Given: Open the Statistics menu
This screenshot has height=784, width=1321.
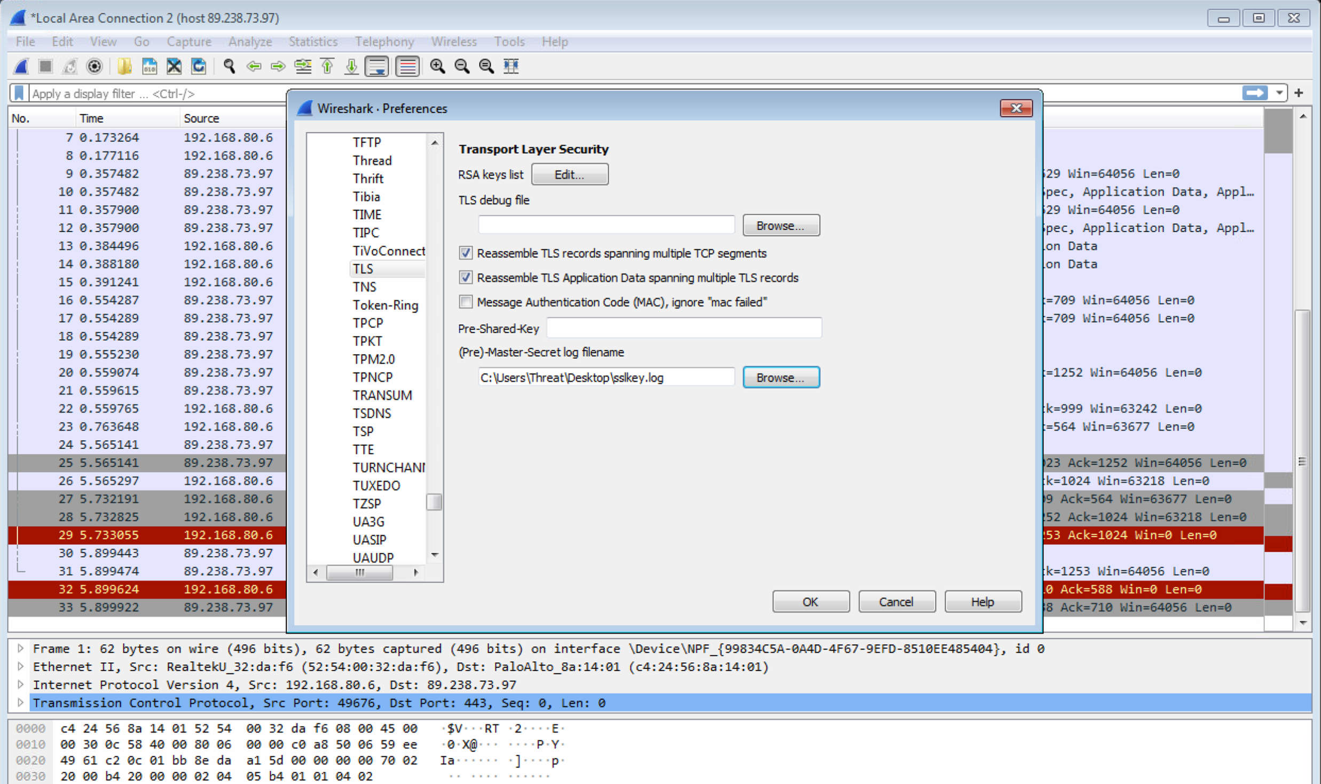Looking at the screenshot, I should pyautogui.click(x=312, y=42).
